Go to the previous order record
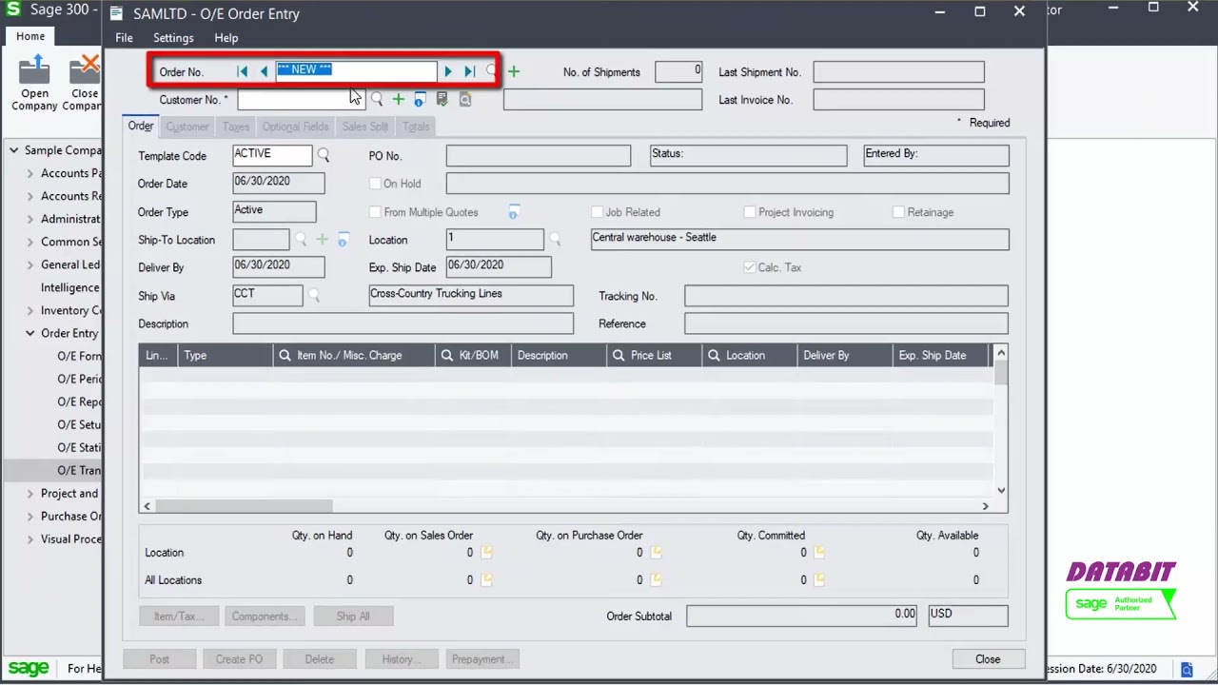 pos(264,71)
